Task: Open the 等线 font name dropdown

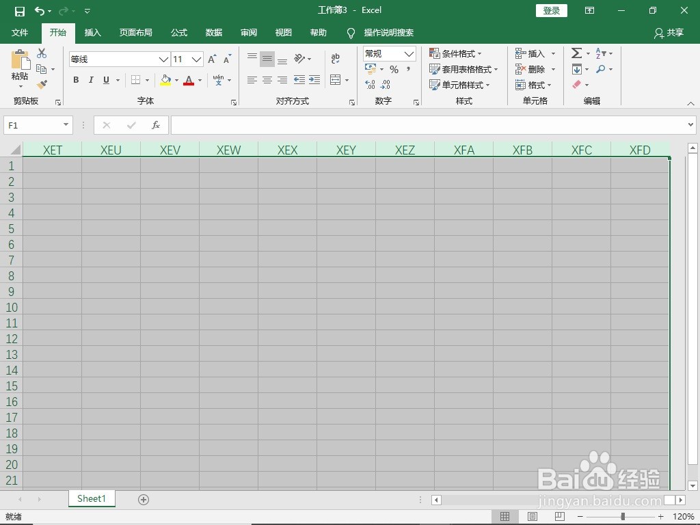Action: [x=163, y=59]
